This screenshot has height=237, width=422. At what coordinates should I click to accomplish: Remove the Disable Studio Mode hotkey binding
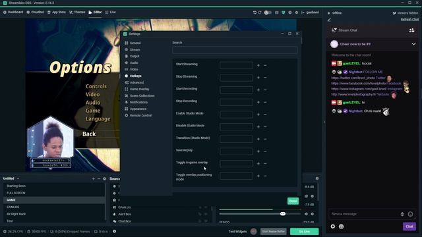[x=265, y=127]
